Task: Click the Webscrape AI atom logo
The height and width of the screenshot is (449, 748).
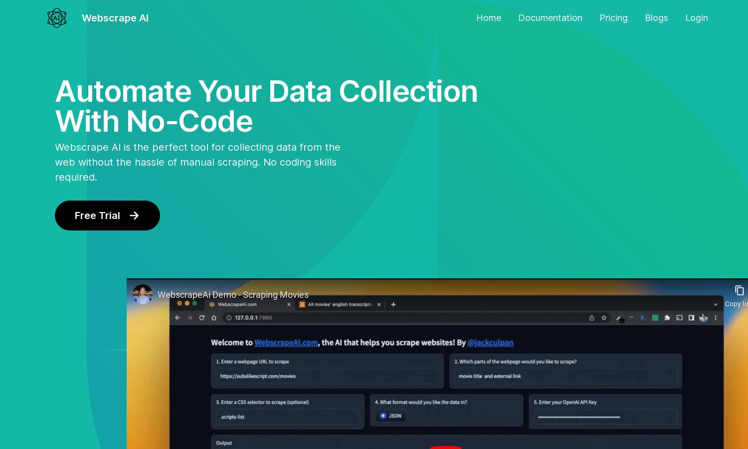Action: (x=57, y=18)
